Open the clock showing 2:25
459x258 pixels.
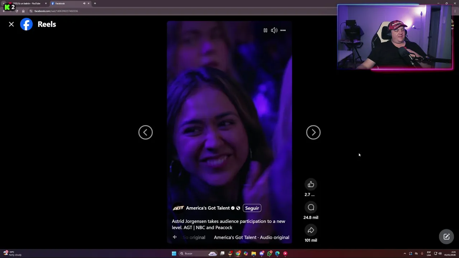tap(450, 253)
